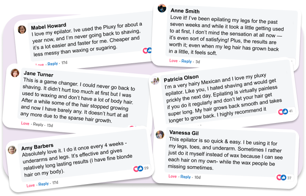View reactions on Patricia Olson's comment

(x=283, y=112)
